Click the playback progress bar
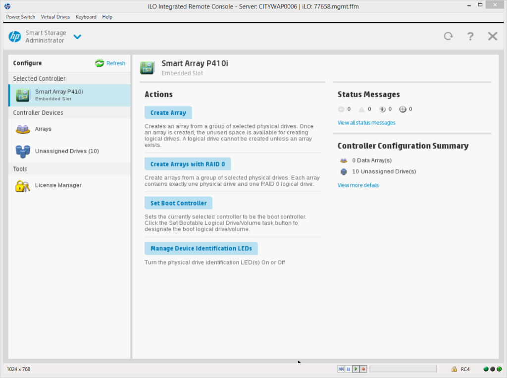The height and width of the screenshot is (378, 507). [x=403, y=369]
